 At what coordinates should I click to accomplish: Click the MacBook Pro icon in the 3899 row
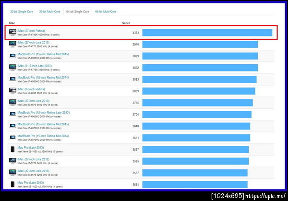coord(12,56)
